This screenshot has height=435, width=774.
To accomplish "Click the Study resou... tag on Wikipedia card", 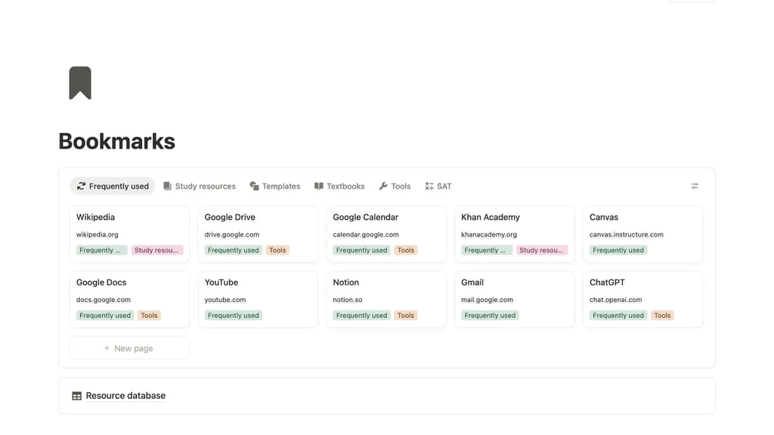I will (157, 250).
